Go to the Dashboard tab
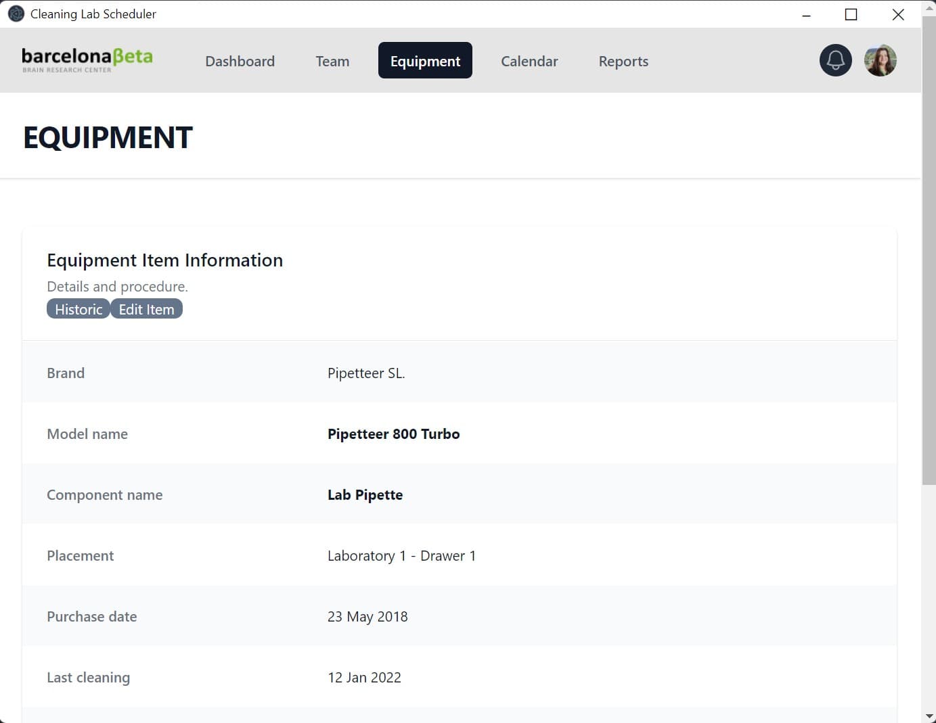Screen dimensions: 936x723 coord(240,61)
